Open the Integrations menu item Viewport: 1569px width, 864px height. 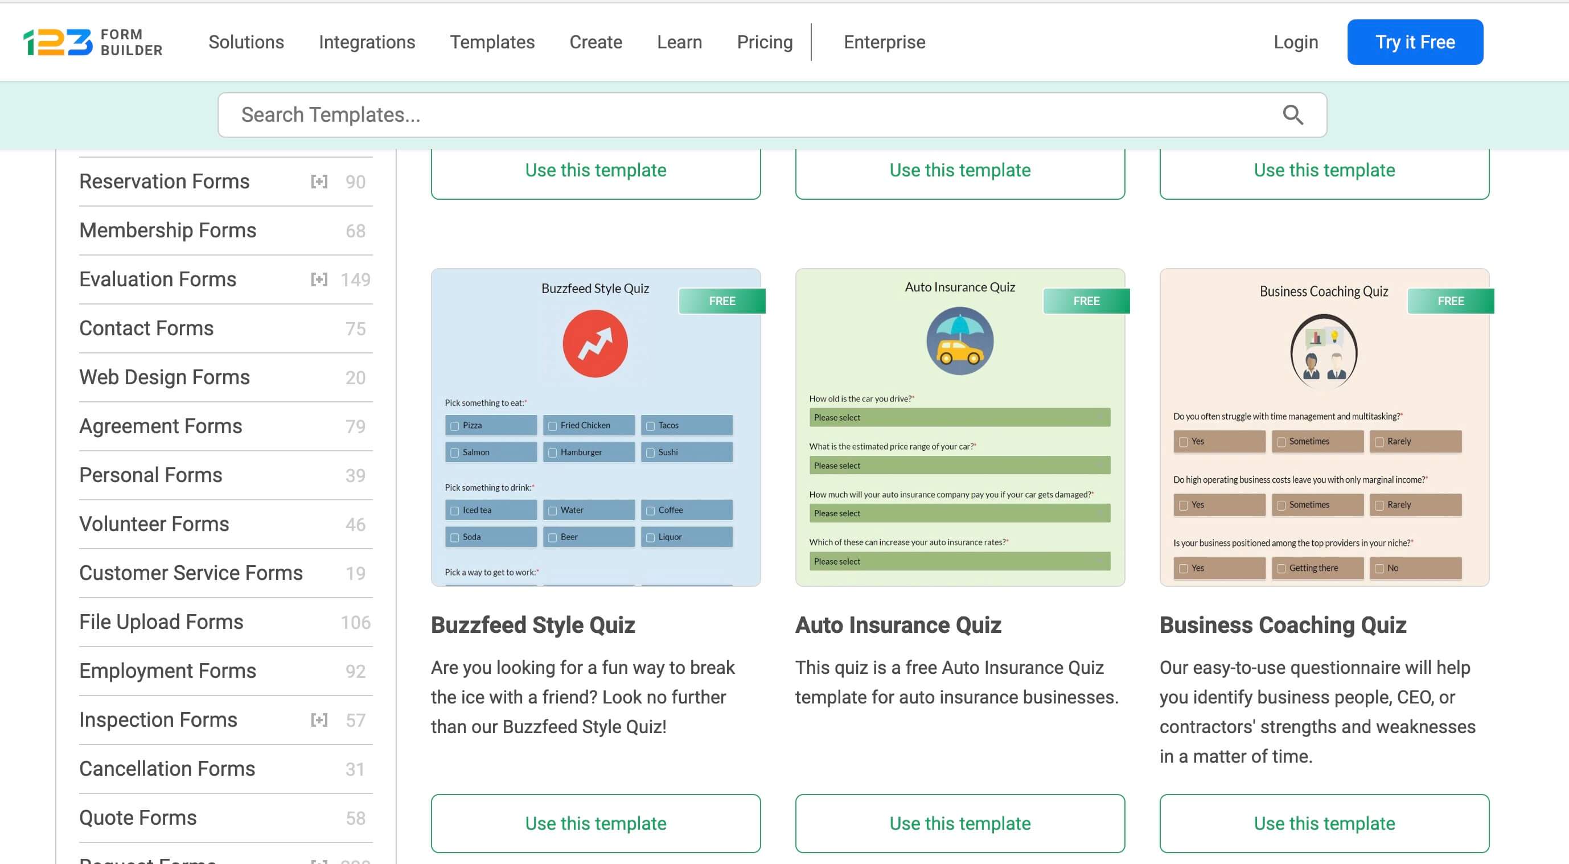[x=366, y=42]
